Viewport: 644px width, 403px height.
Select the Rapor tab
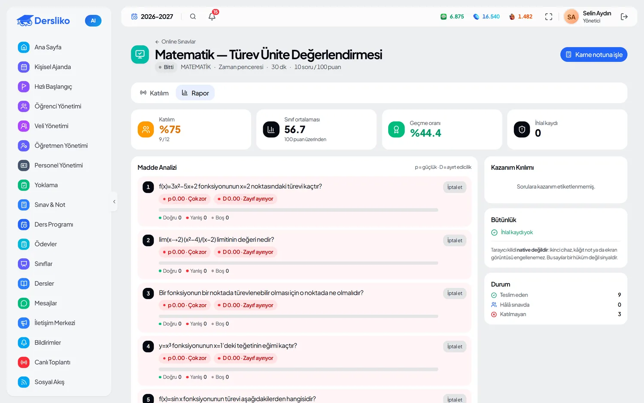(195, 93)
